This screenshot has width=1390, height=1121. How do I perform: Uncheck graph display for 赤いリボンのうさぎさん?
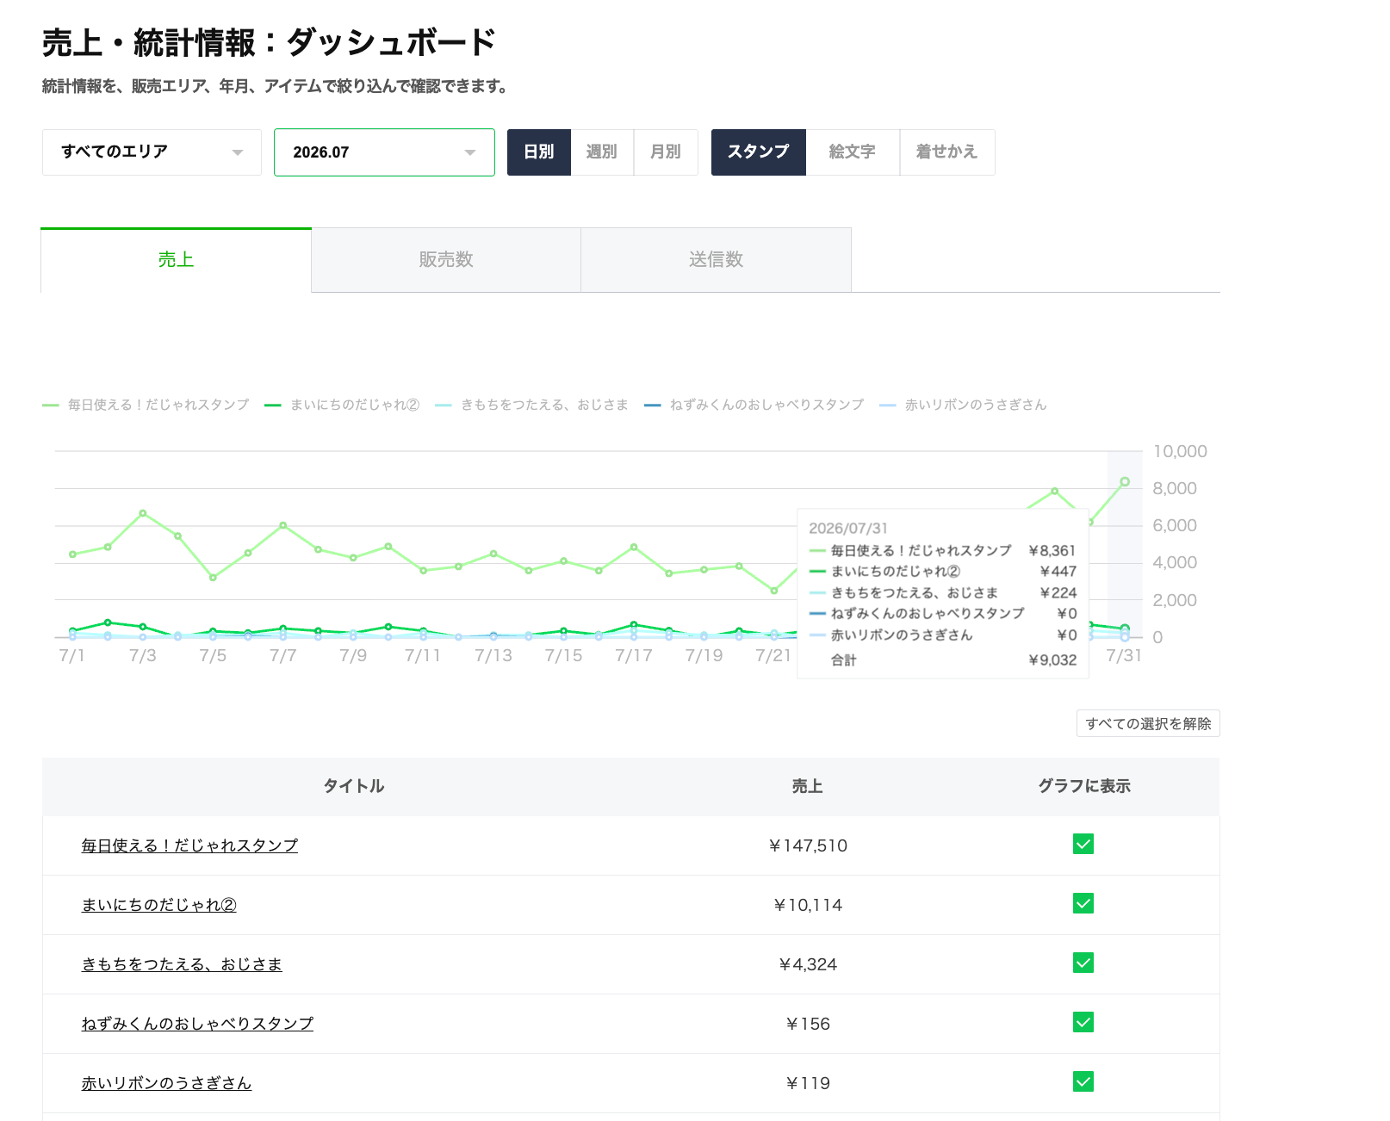1083,1081
